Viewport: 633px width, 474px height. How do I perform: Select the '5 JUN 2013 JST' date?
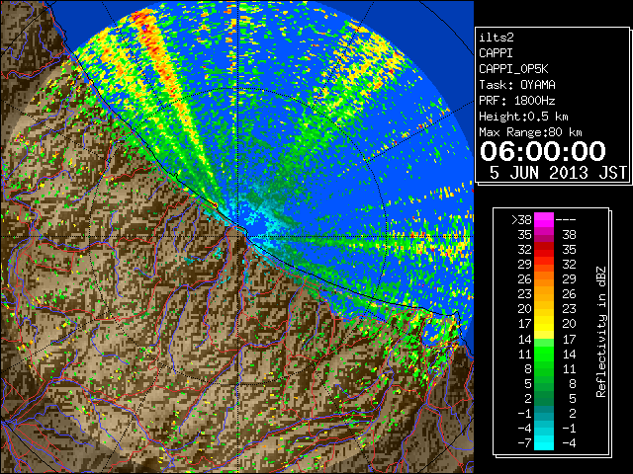[x=559, y=173]
